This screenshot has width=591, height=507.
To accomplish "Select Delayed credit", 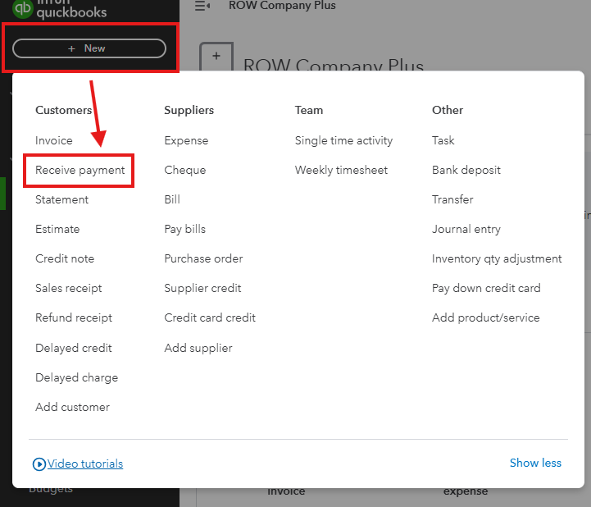I will (x=74, y=348).
